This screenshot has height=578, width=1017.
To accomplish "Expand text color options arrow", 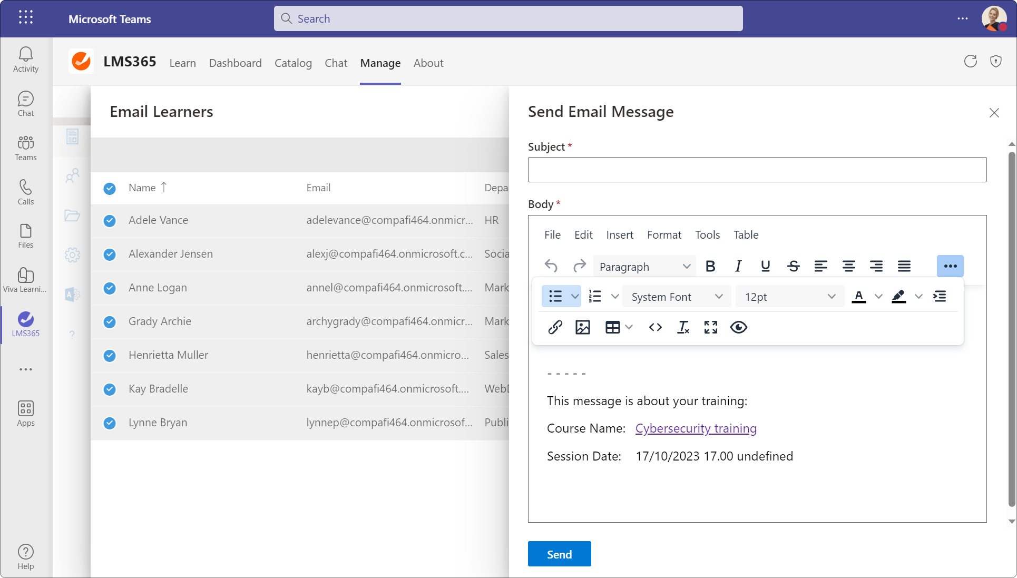I will pyautogui.click(x=878, y=297).
